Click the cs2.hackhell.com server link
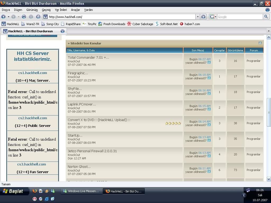Image resolution: width=271 pixels, height=203 pixels. coord(33,118)
